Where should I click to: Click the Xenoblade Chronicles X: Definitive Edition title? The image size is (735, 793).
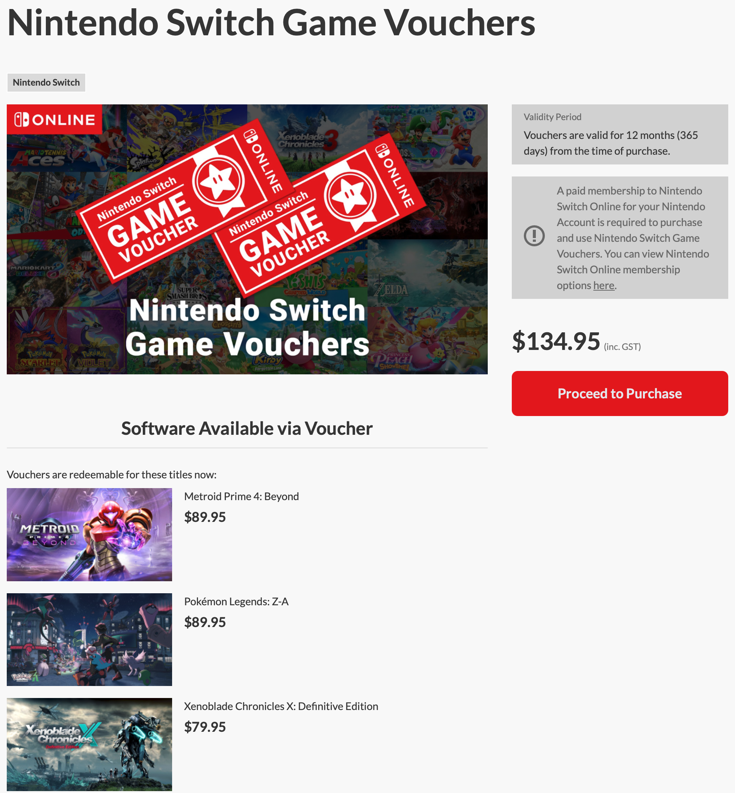click(281, 706)
